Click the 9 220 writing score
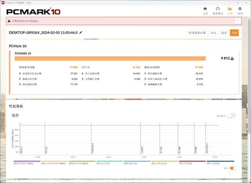 (x=137, y=79)
